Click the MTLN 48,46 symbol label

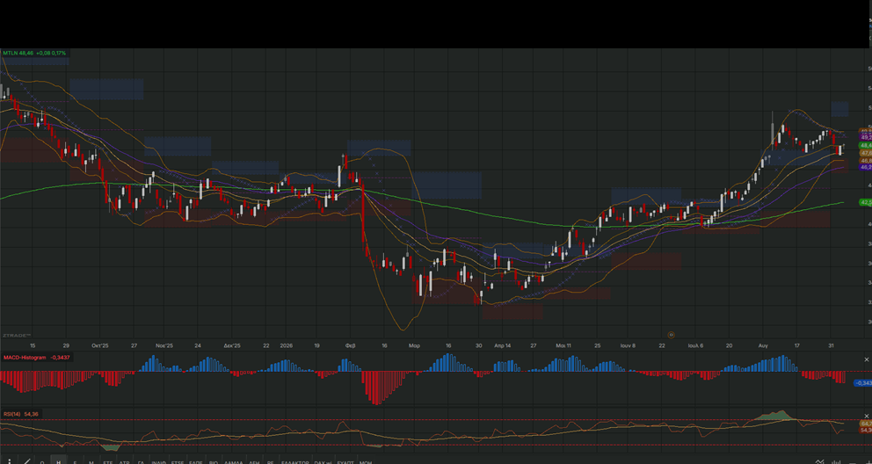[18, 53]
